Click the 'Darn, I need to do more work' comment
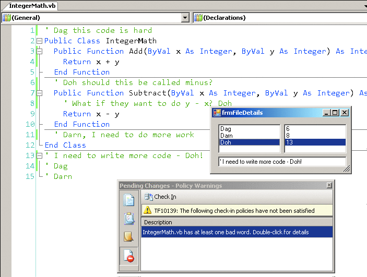The height and width of the screenshot is (277, 367). [124, 135]
